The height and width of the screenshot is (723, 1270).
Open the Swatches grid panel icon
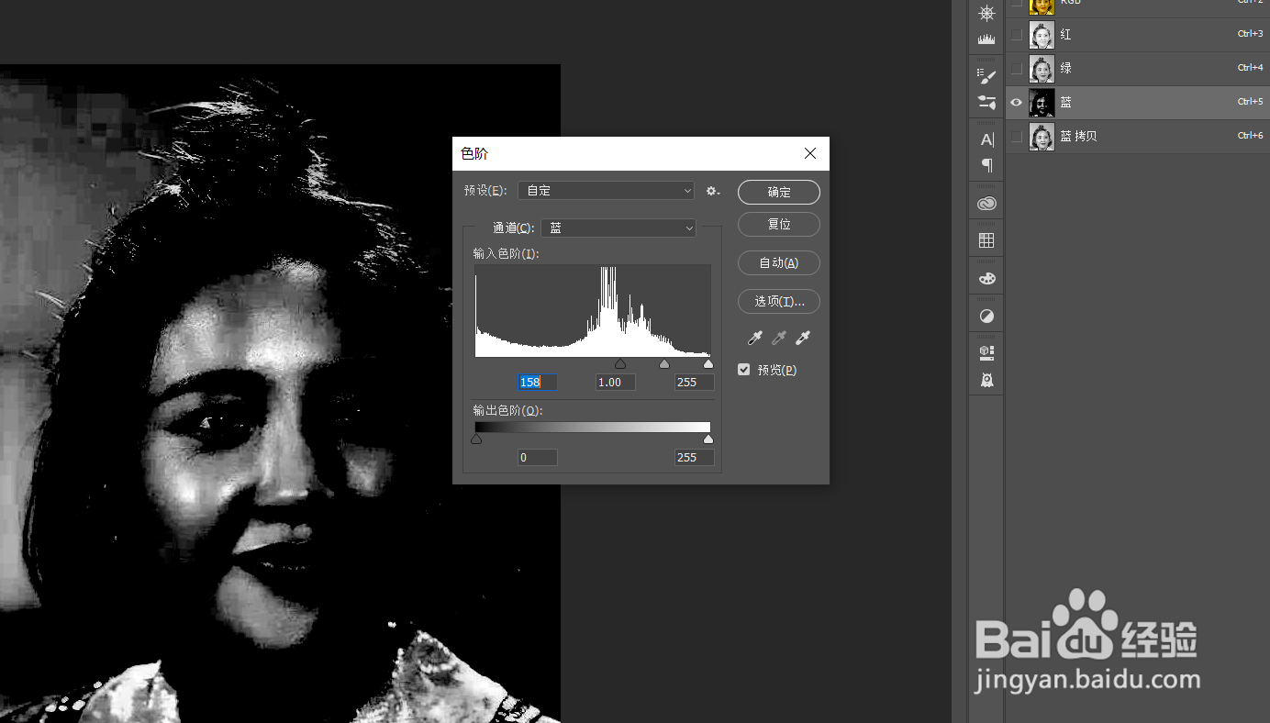pos(986,240)
